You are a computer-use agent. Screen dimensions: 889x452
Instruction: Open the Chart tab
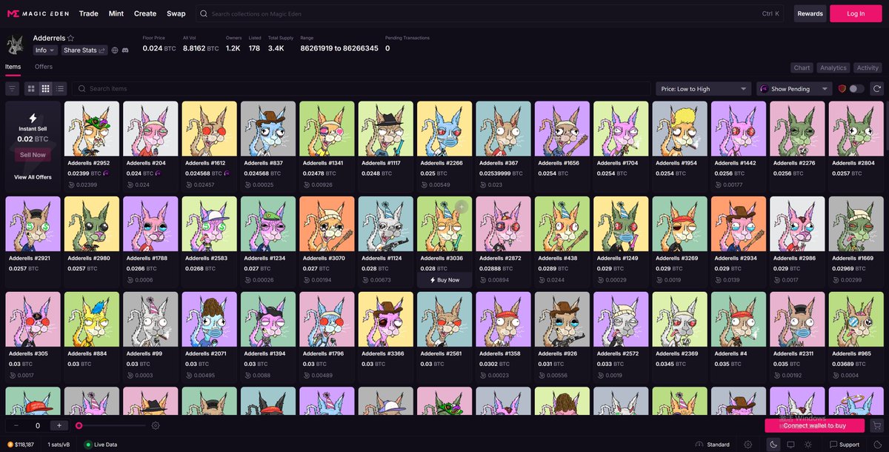[802, 67]
